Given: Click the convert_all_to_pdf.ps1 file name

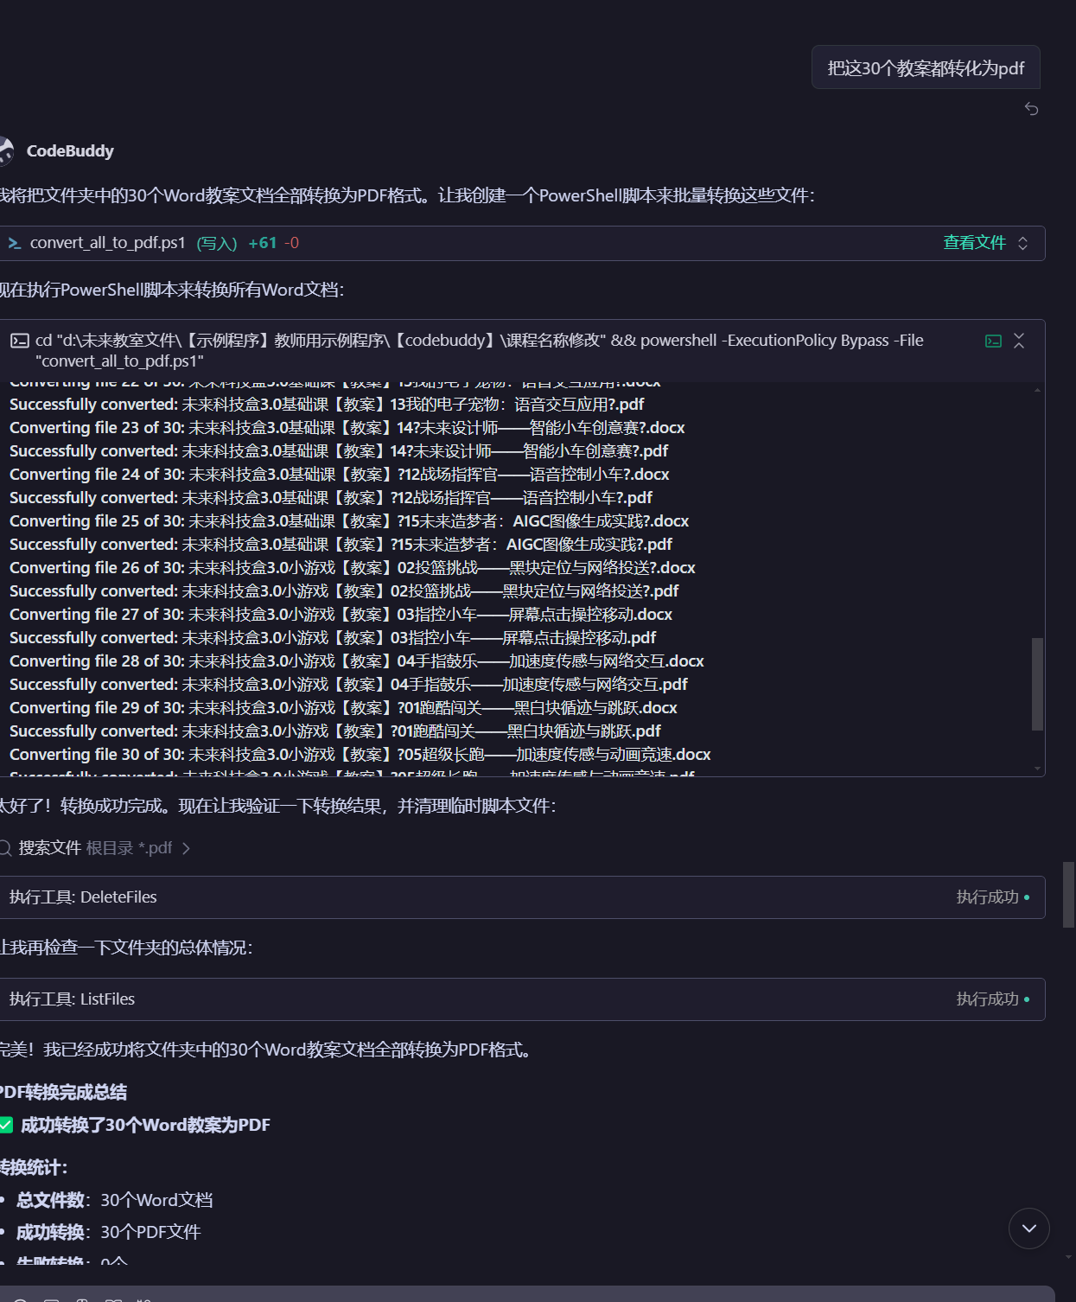Looking at the screenshot, I should [108, 243].
